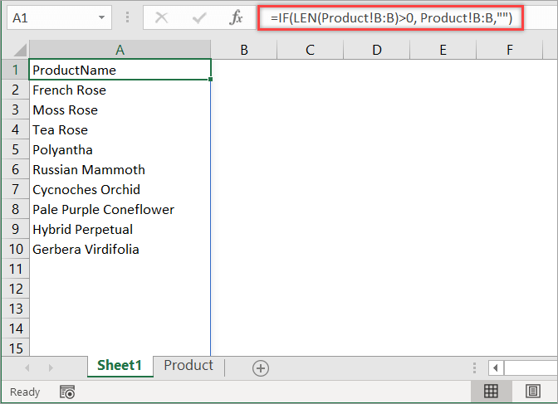Select the Moss Rose cell
Image resolution: width=558 pixels, height=404 pixels.
coord(120,110)
